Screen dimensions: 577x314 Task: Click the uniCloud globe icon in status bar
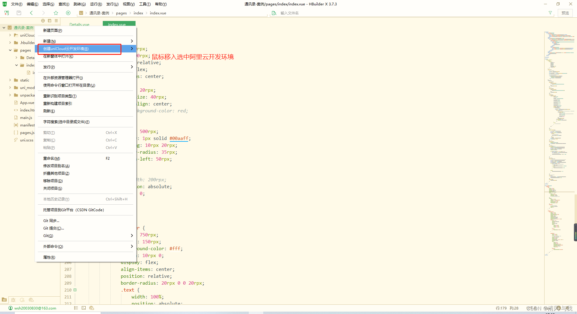tap(92, 308)
